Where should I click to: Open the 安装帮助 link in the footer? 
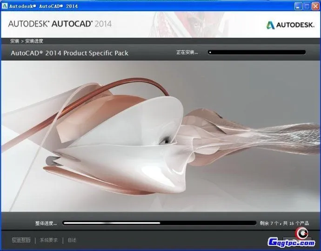coord(21,240)
